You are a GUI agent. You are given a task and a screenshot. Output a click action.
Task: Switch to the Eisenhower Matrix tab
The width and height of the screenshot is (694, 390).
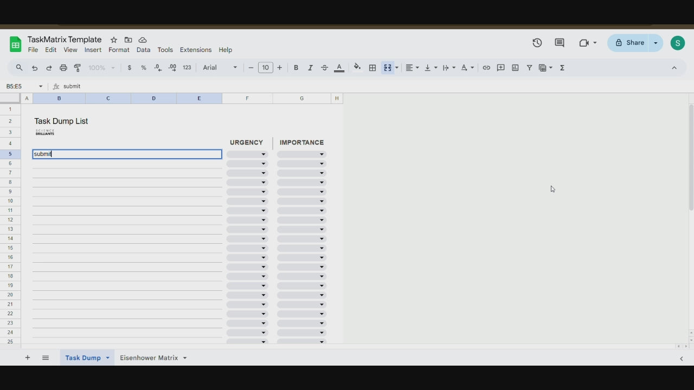[x=149, y=357]
